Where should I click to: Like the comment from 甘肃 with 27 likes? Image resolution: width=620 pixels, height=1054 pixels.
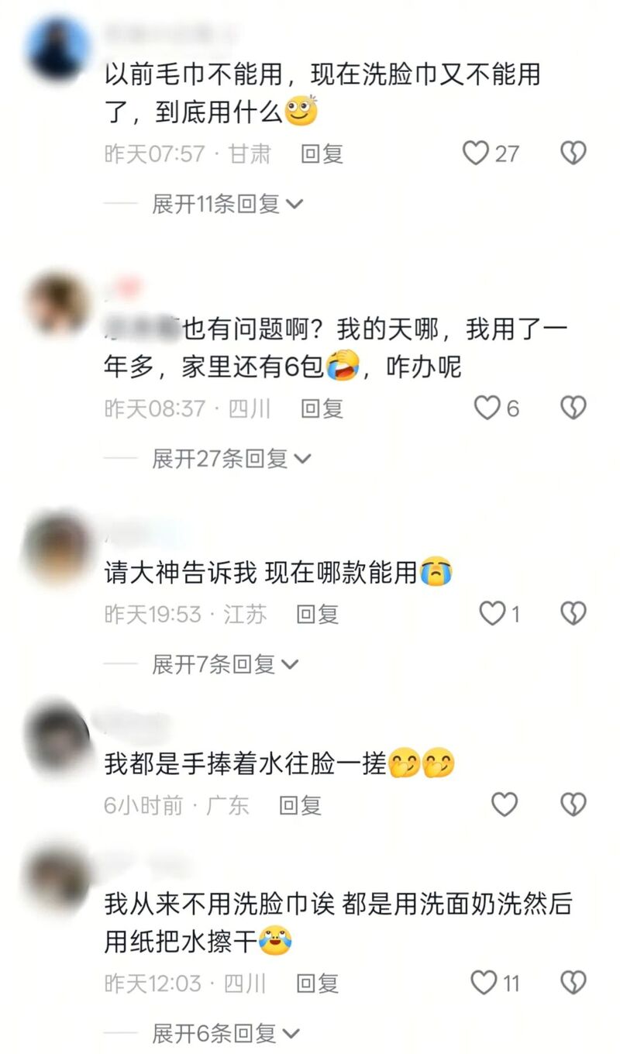476,153
